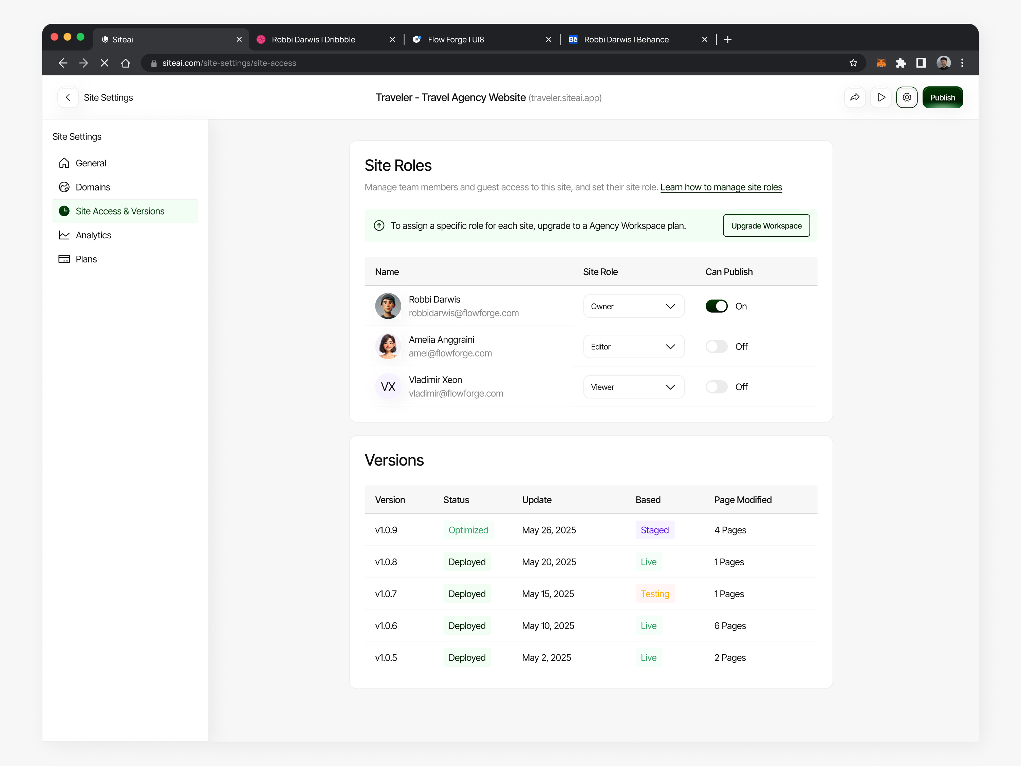Enable publishing for Amelia Anggraini

tap(716, 346)
